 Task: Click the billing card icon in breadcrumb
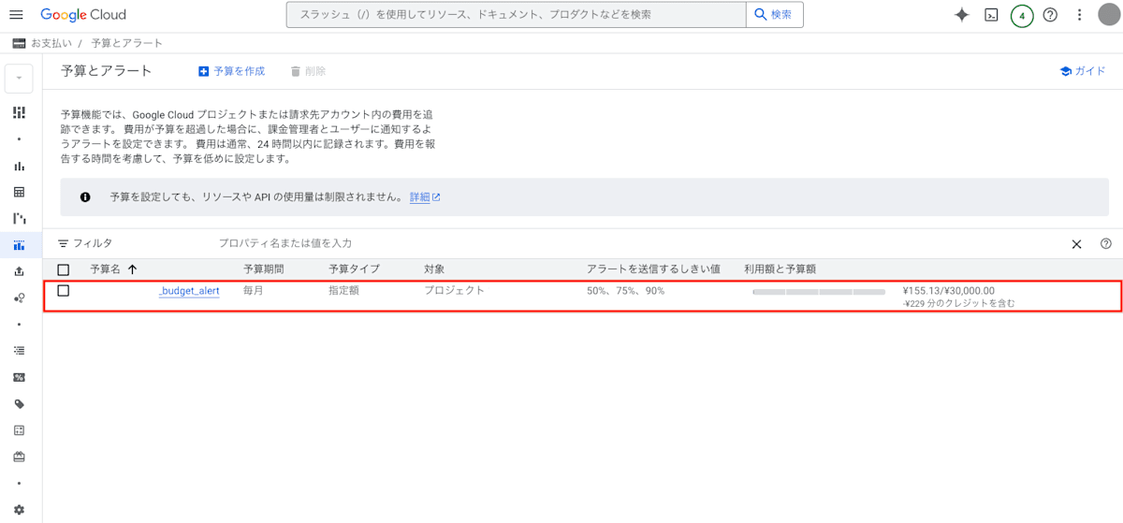click(x=19, y=43)
